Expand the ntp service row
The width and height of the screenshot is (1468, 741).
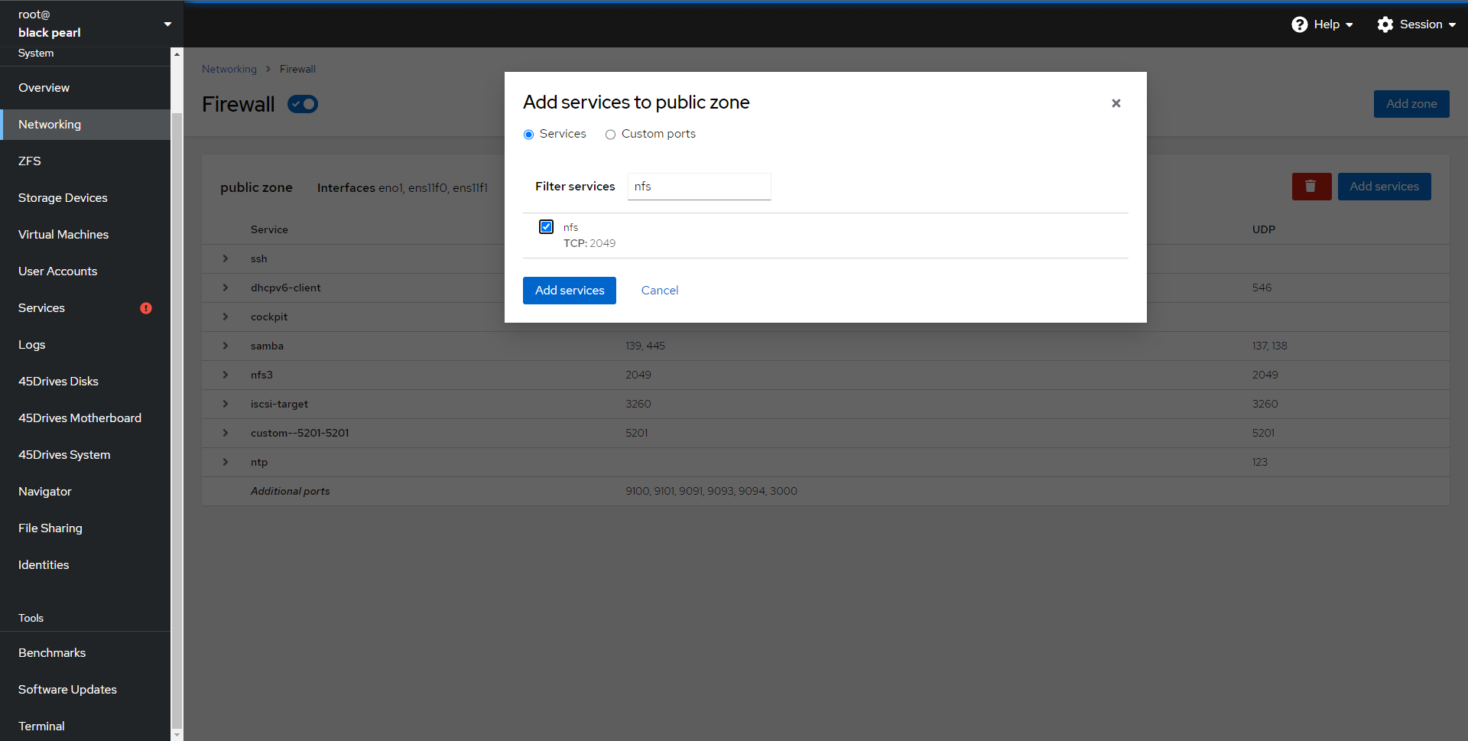pyautogui.click(x=226, y=462)
